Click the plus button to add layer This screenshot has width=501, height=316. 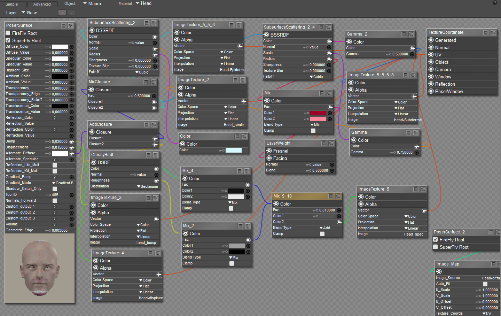tap(62, 13)
